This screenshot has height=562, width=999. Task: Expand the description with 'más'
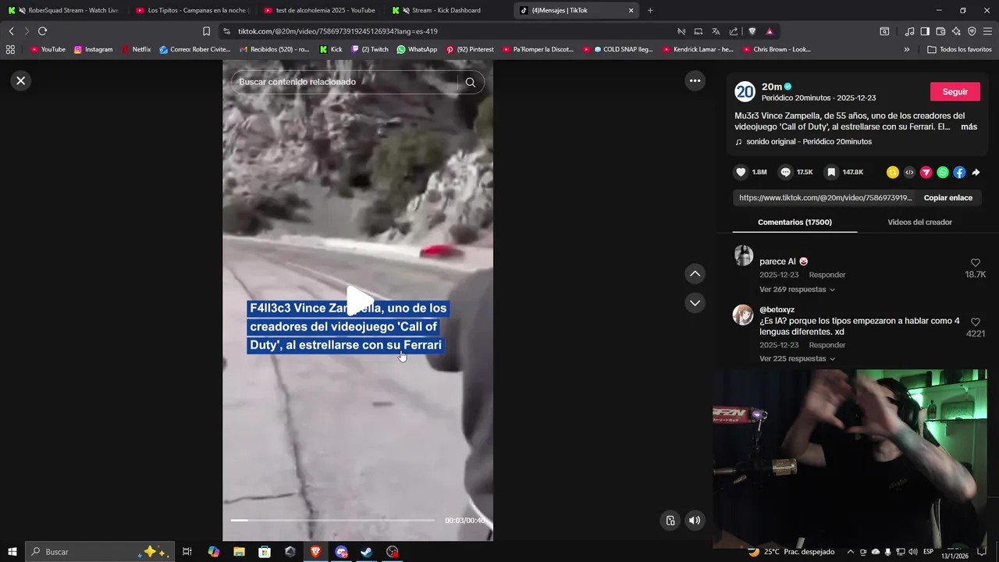[x=969, y=126]
